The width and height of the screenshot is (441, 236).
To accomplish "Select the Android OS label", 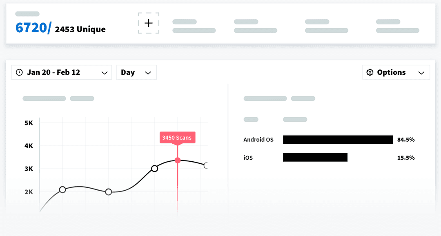I will click(x=258, y=139).
